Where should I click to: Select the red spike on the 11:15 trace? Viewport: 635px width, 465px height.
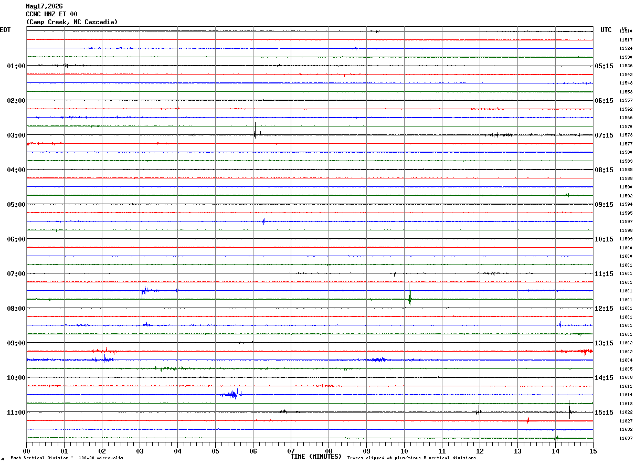coord(527,420)
